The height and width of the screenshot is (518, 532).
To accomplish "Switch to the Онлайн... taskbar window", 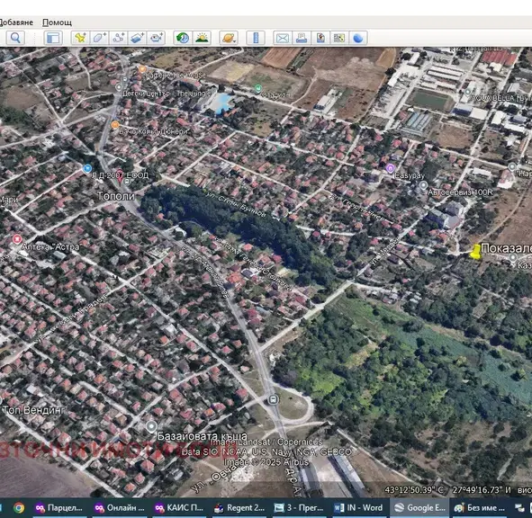I will coord(120,507).
